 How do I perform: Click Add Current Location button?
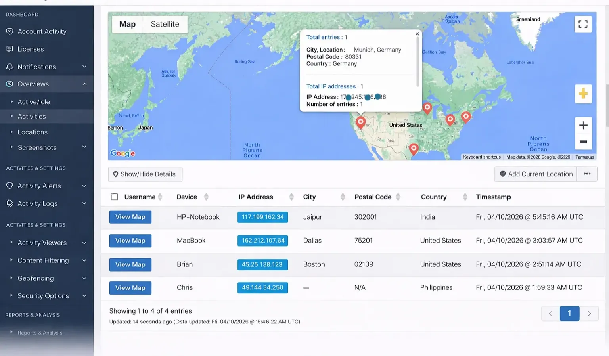[x=536, y=174]
